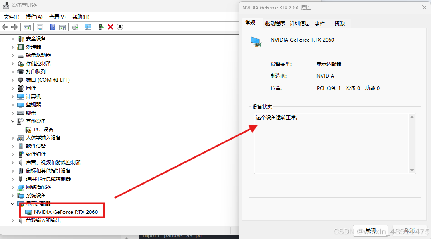
Task: Collapse the 显示适配器 node
Action: click(x=12, y=204)
